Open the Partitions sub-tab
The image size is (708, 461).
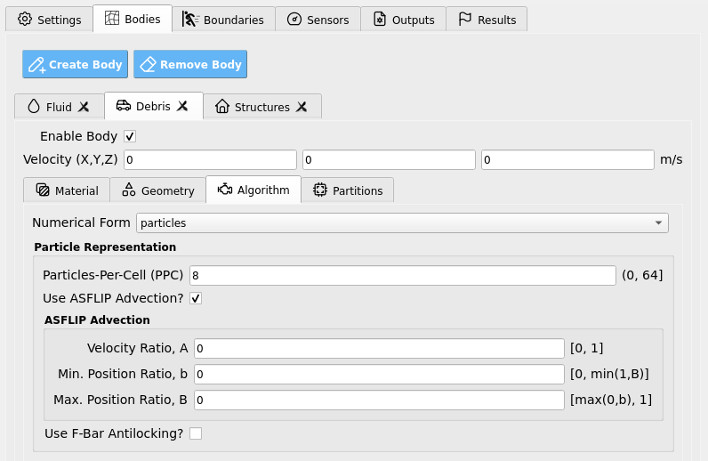(x=347, y=190)
